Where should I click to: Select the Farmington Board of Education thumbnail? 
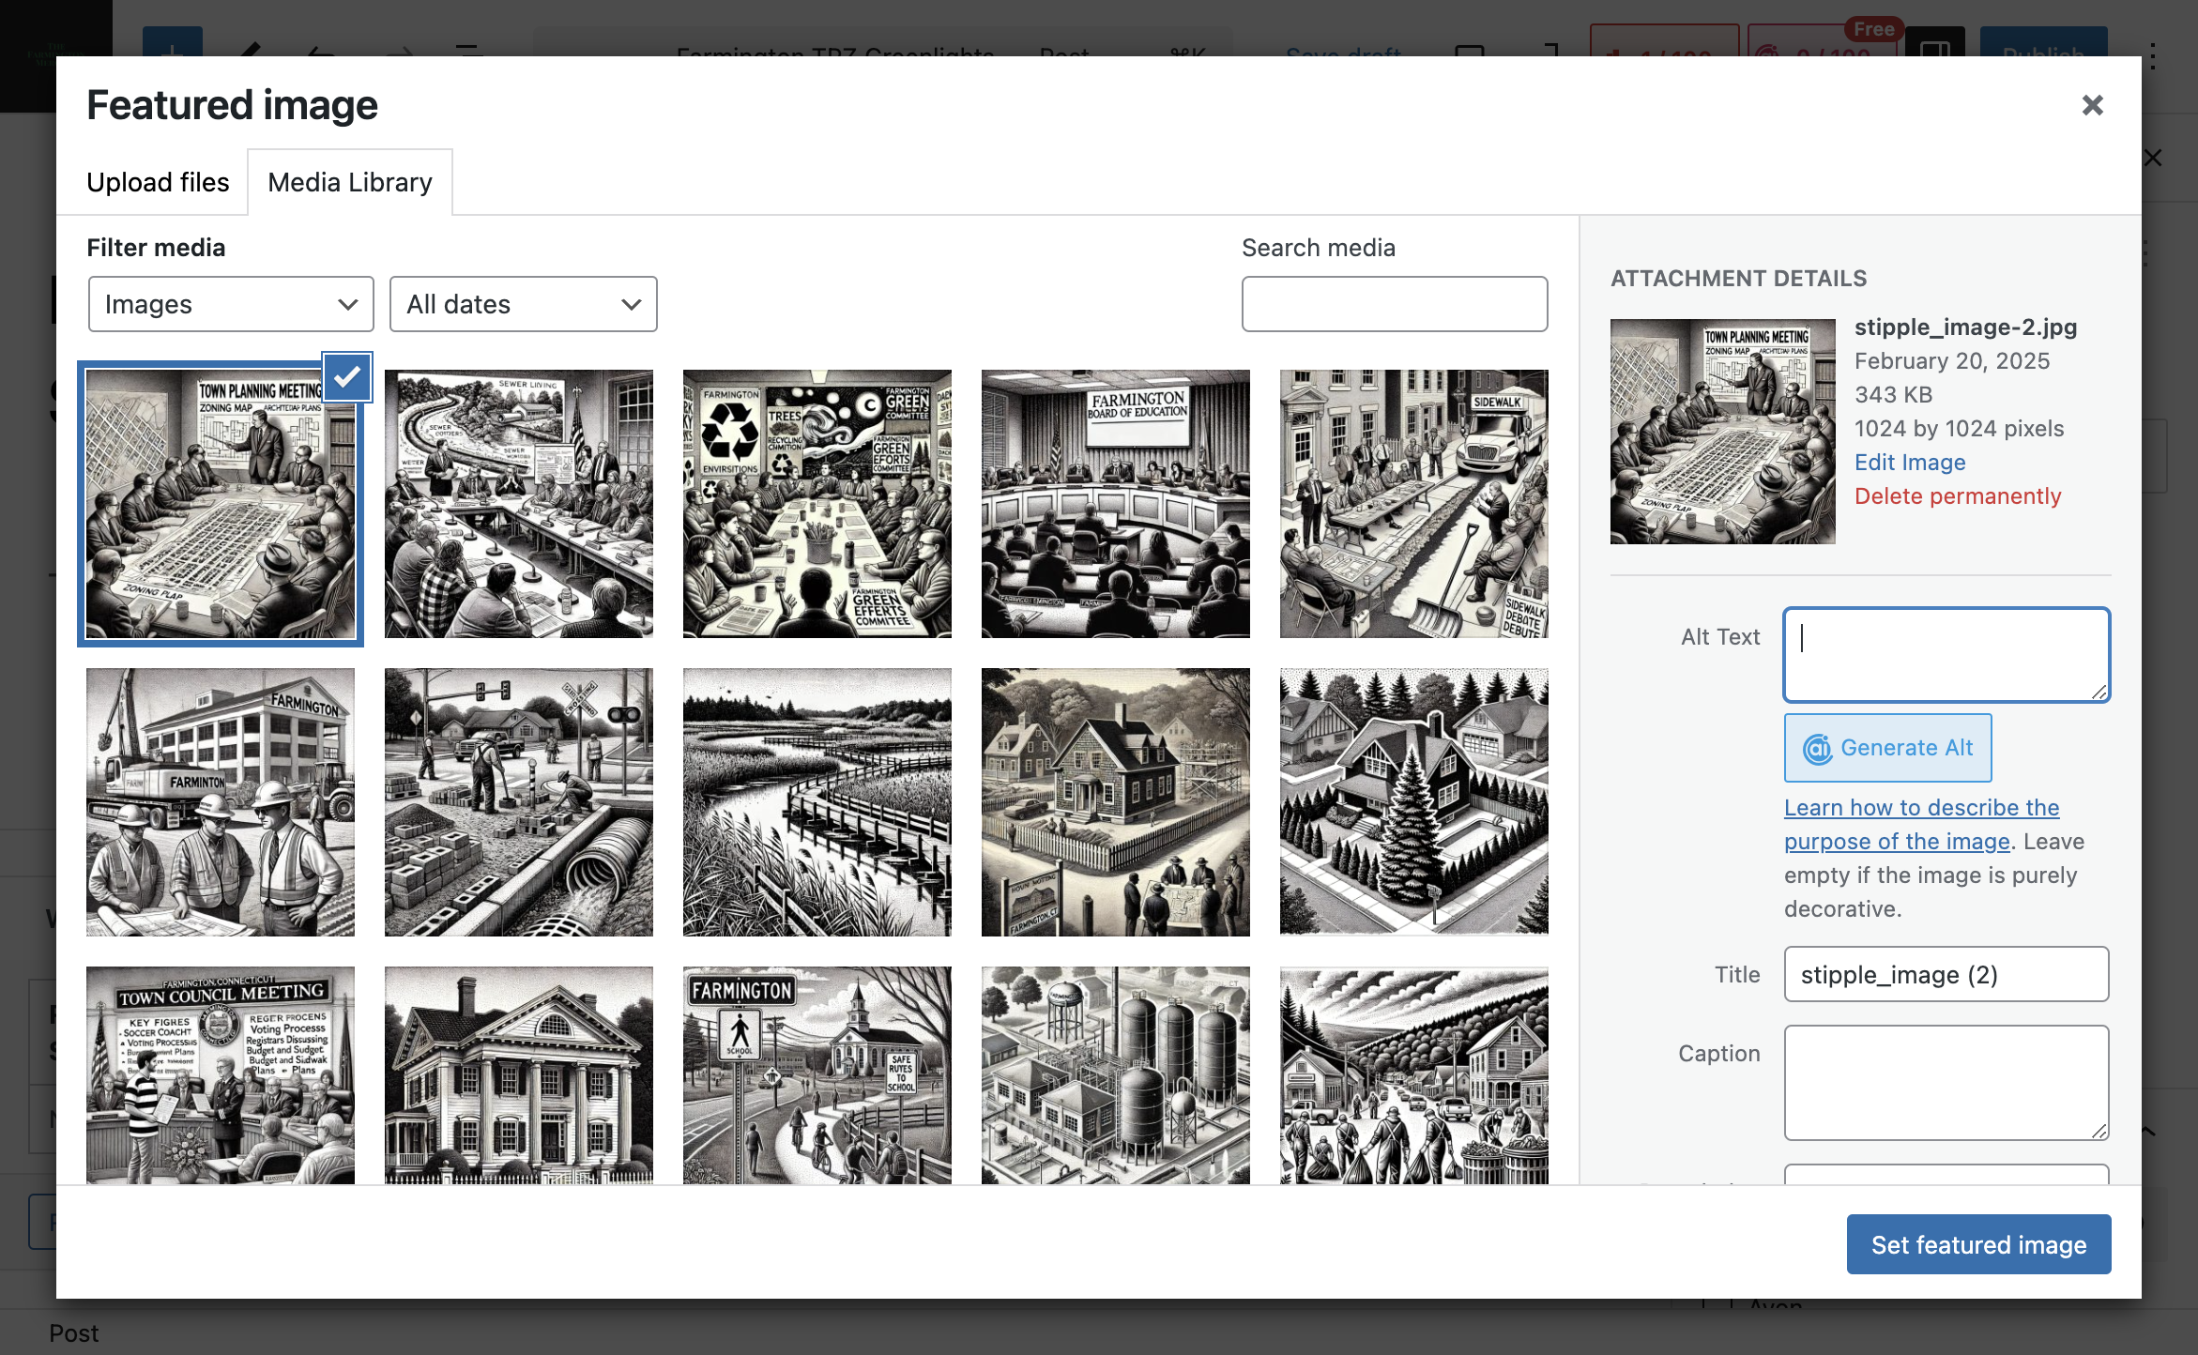click(x=1116, y=504)
